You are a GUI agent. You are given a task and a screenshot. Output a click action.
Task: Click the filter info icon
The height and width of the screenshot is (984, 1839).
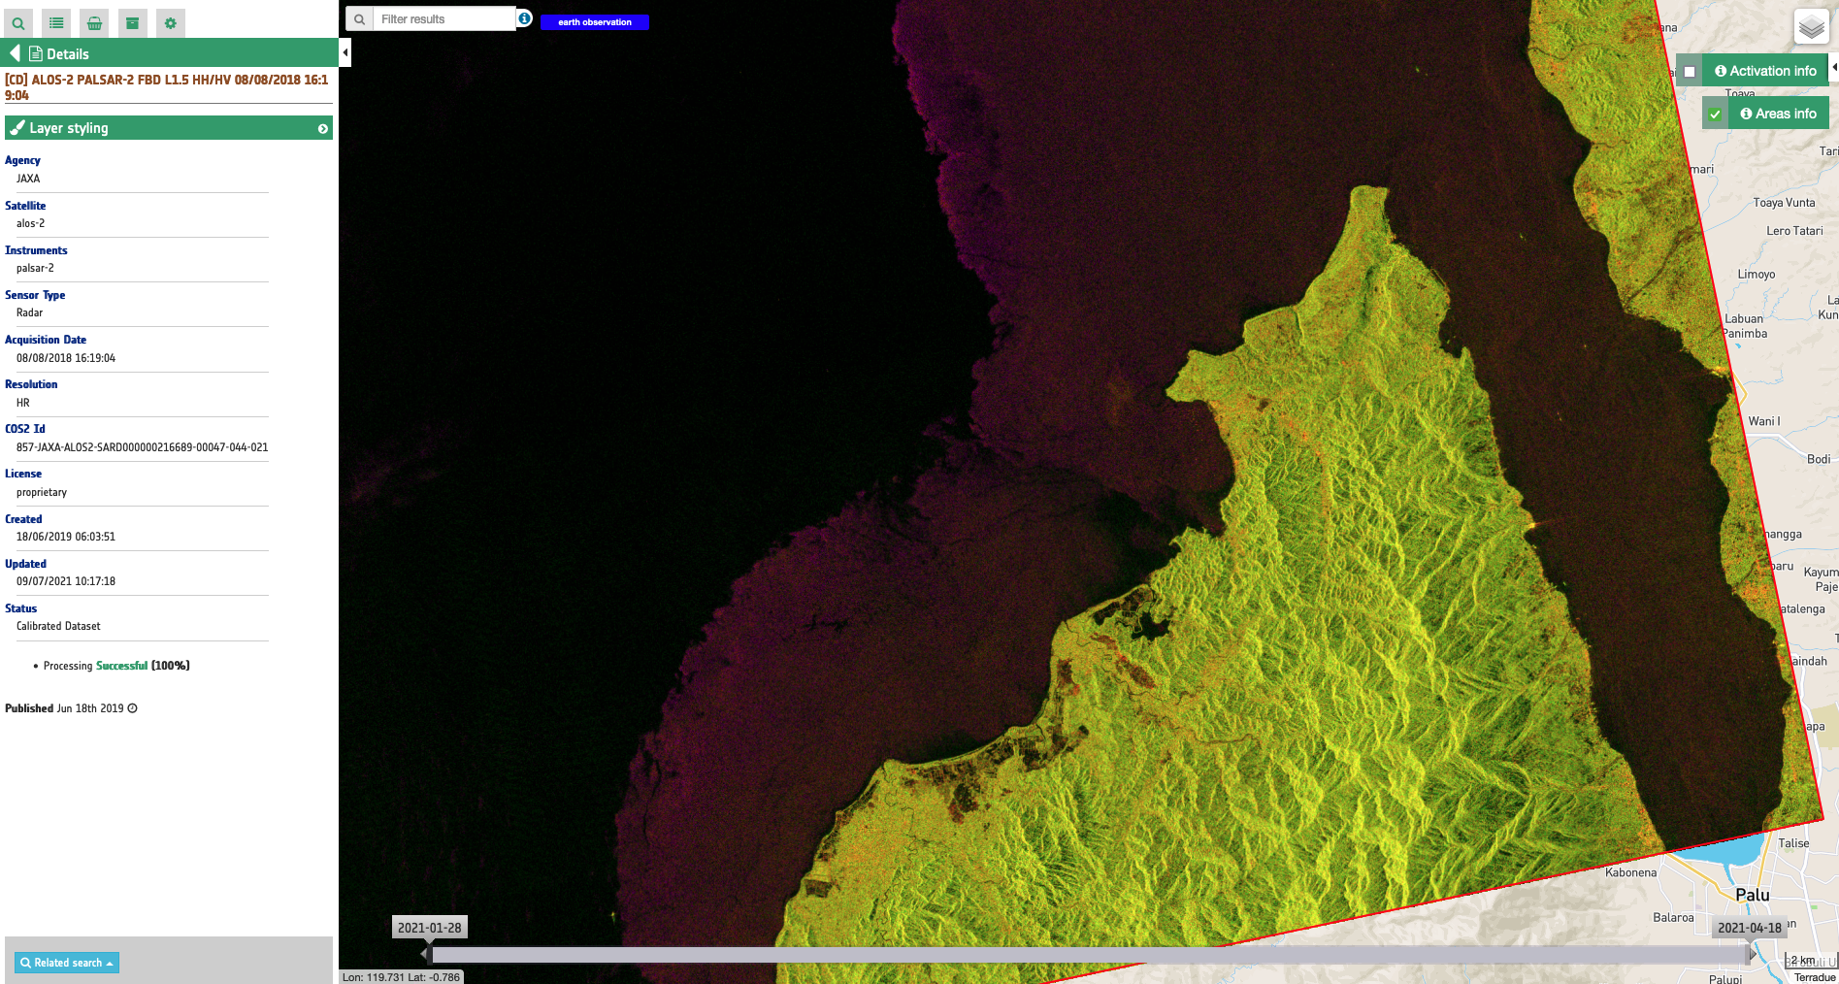pos(524,18)
